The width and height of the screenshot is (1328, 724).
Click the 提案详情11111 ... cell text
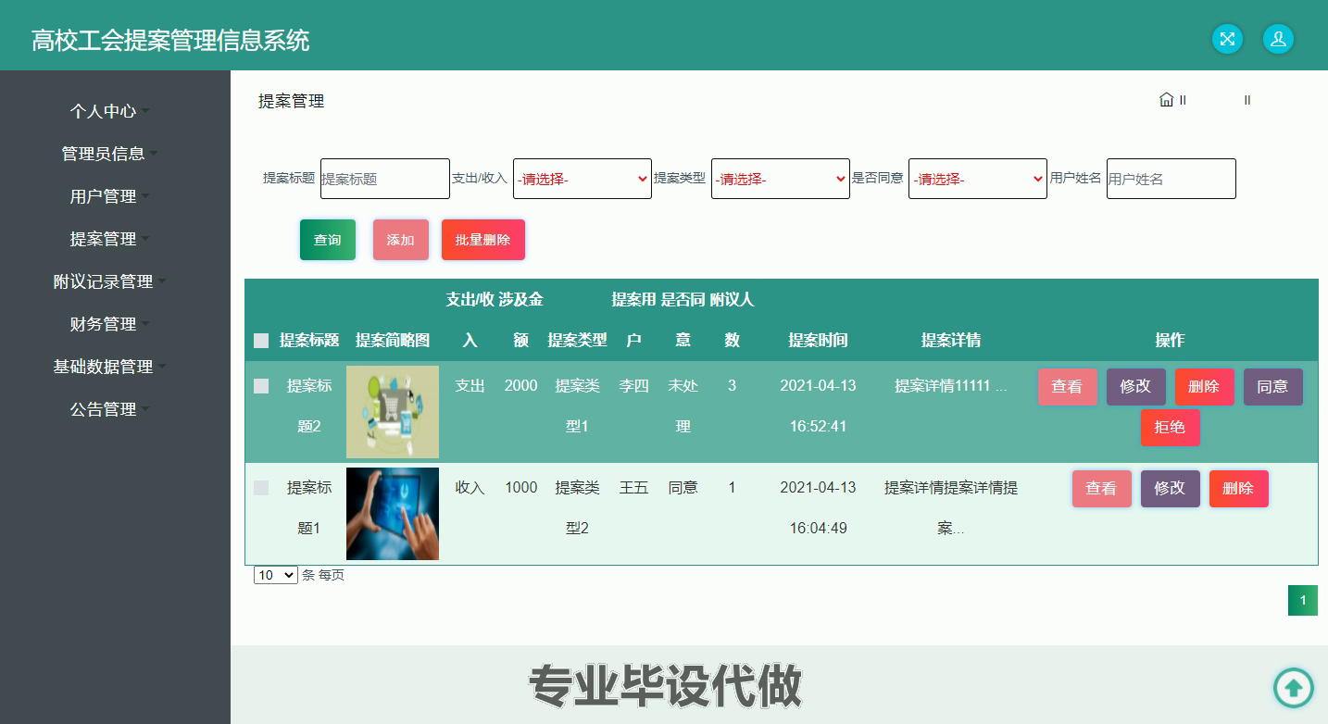coord(951,386)
